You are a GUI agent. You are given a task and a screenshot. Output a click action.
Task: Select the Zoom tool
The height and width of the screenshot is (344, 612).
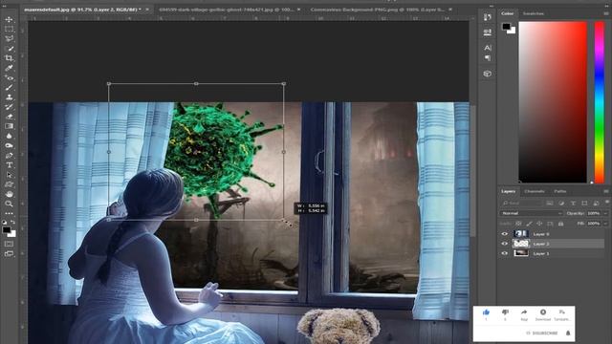9,204
